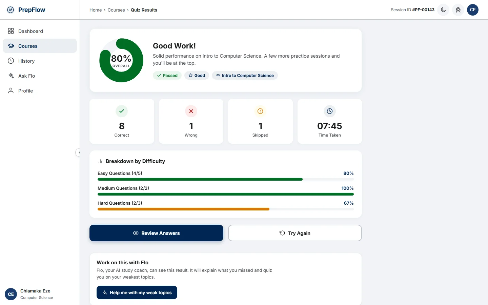Open History in the sidebar

point(40,61)
